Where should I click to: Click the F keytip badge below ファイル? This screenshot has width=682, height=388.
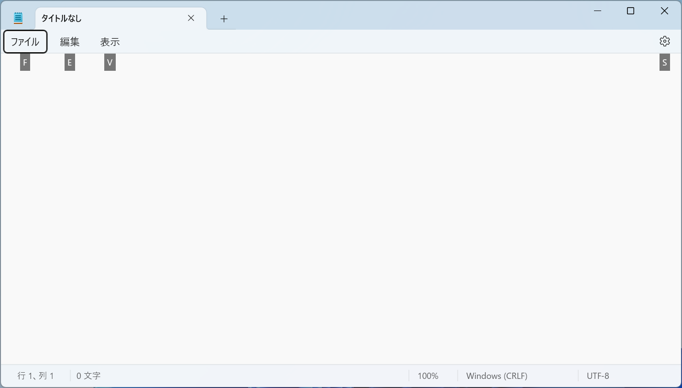click(x=25, y=63)
